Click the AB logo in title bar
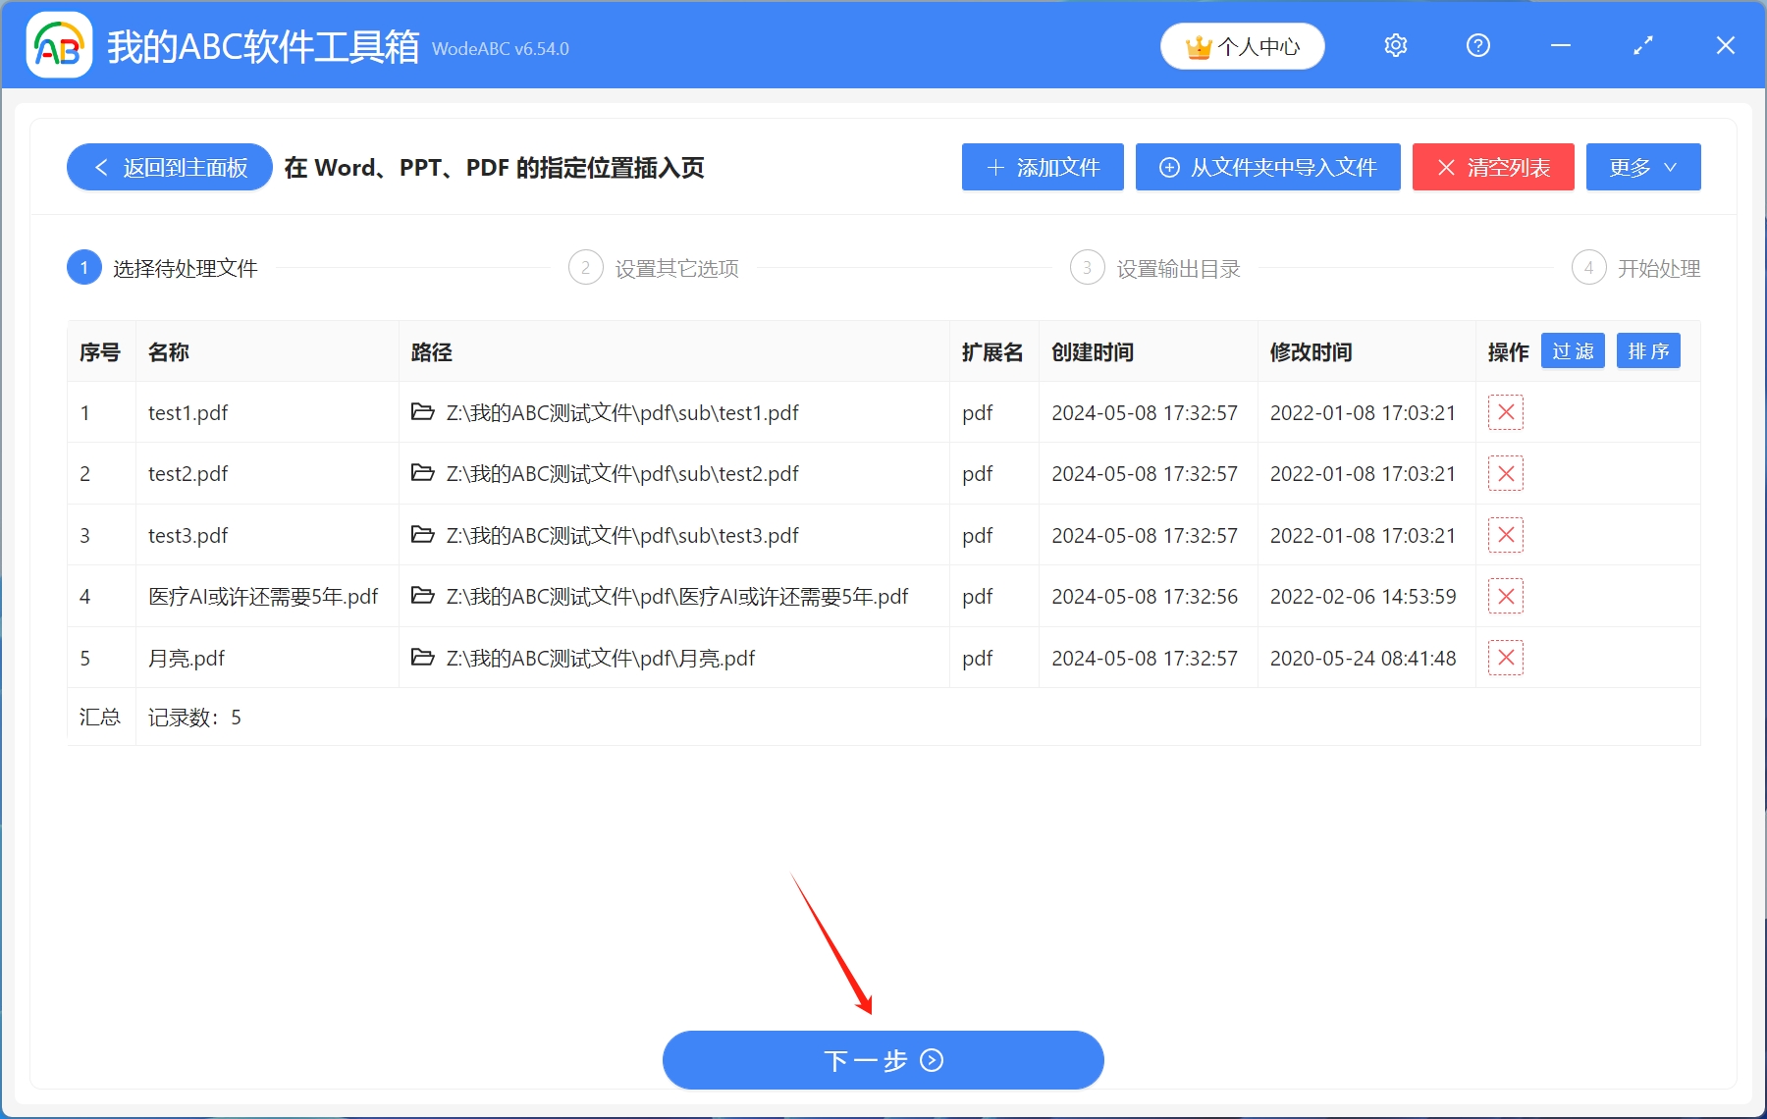 click(x=58, y=45)
